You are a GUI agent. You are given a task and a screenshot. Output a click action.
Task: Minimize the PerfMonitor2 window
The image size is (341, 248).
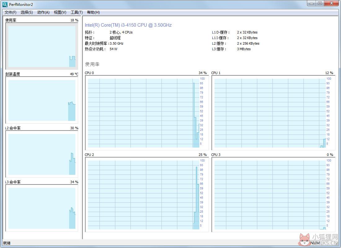point(312,3)
